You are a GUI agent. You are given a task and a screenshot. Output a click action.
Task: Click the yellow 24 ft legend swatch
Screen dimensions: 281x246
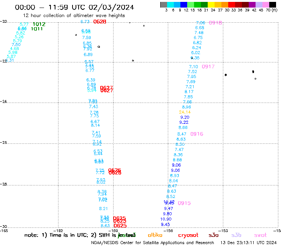211,5
